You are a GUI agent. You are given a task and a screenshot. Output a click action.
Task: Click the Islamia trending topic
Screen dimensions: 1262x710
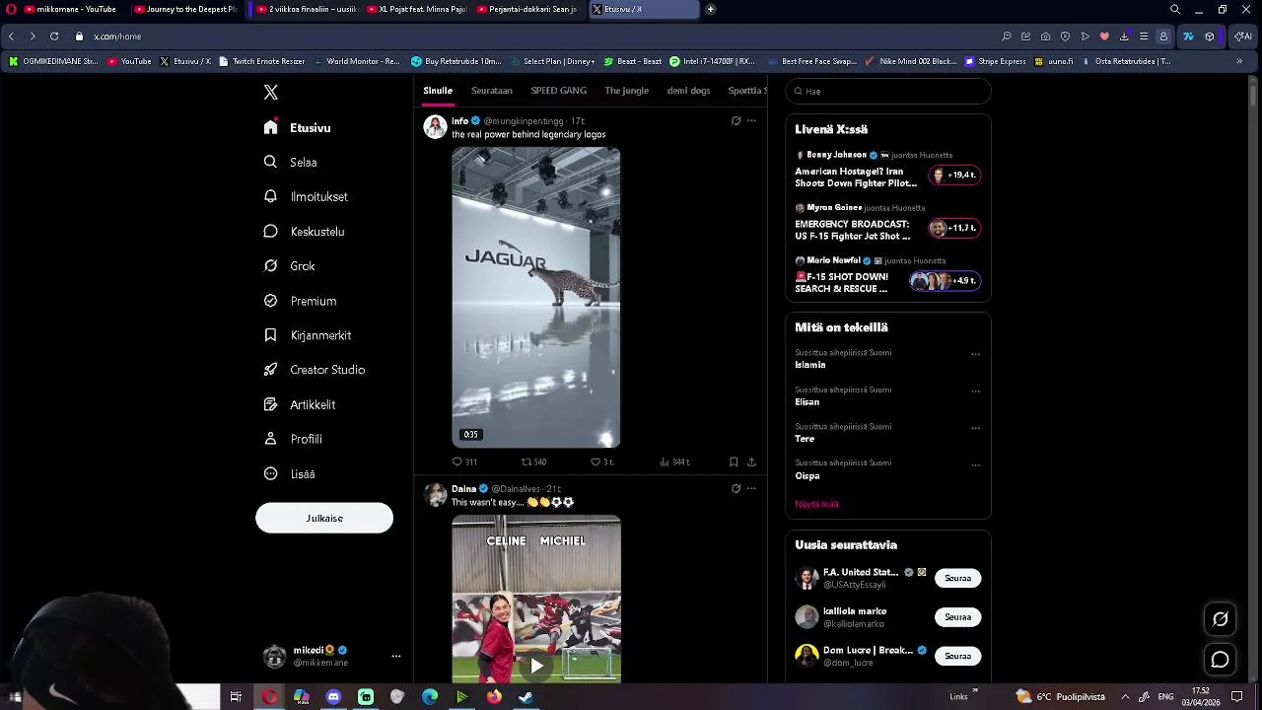click(810, 365)
